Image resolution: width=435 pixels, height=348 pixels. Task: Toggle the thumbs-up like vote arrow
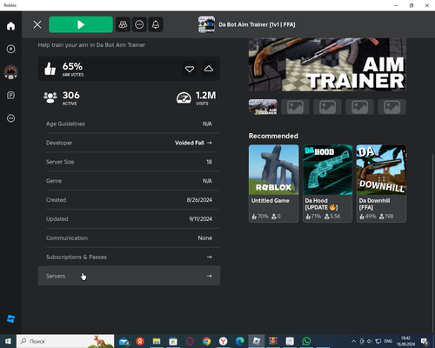pyautogui.click(x=209, y=69)
